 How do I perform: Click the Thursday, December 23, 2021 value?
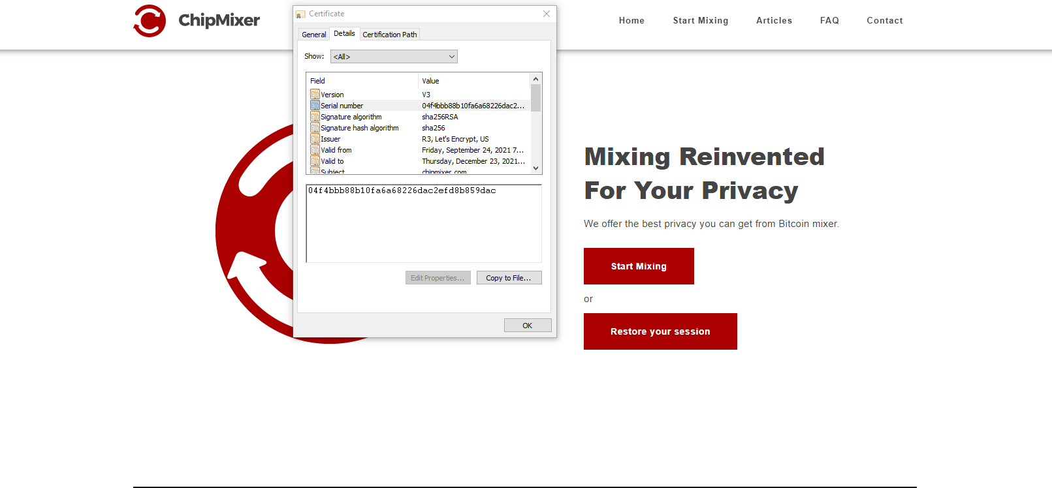point(473,161)
